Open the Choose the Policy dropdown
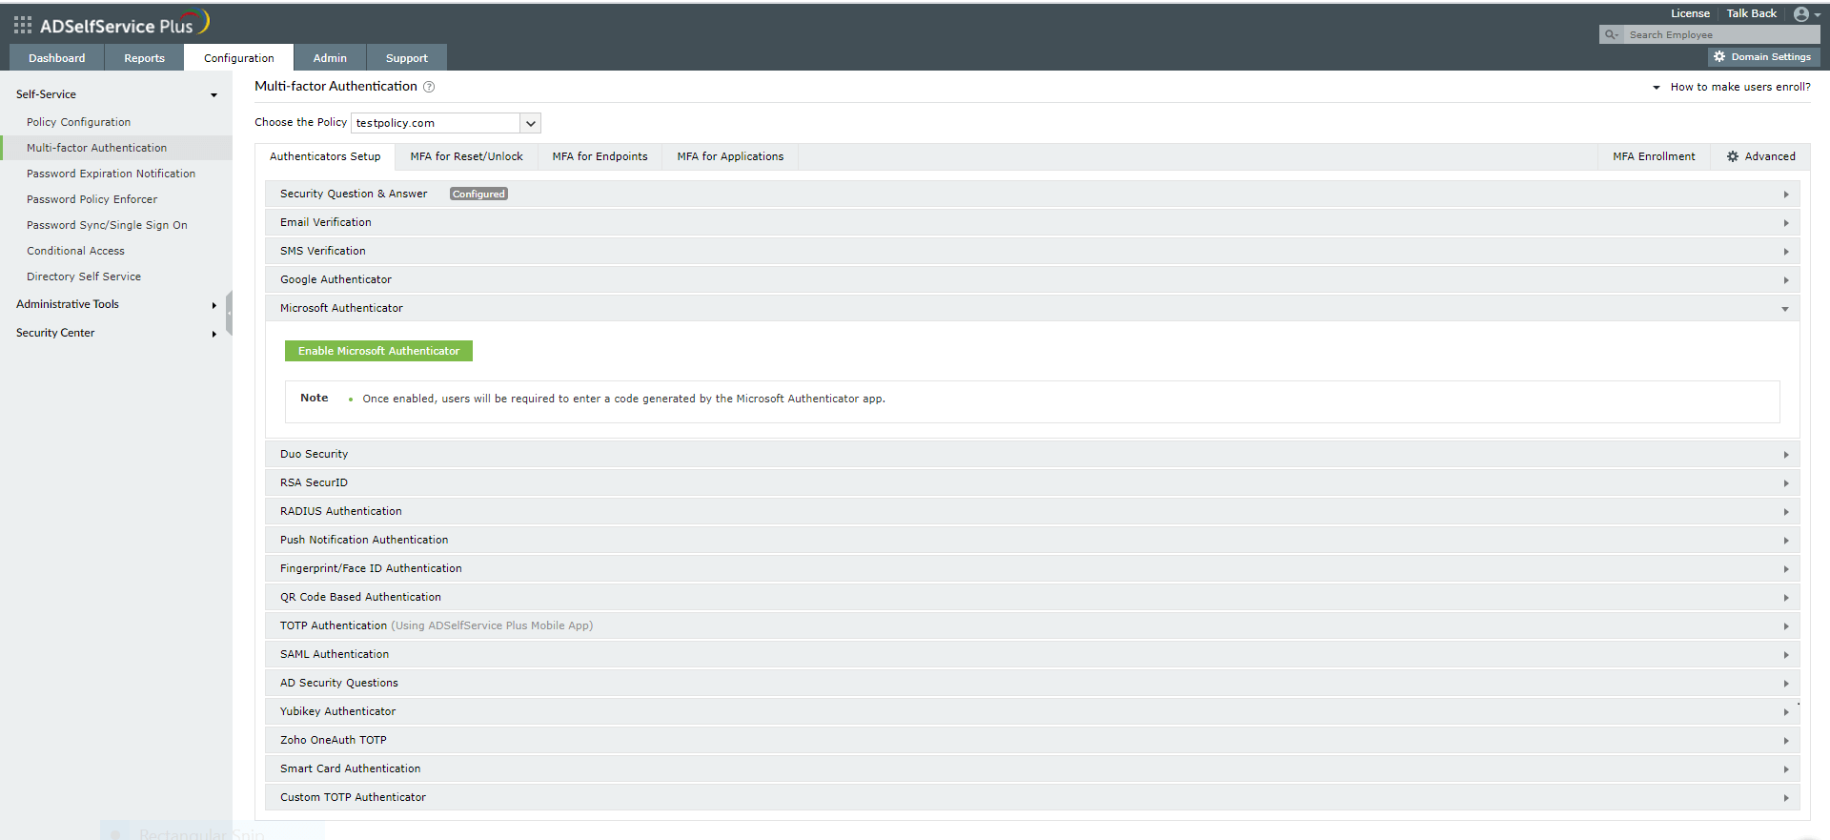The height and width of the screenshot is (840, 1830). tap(446, 123)
